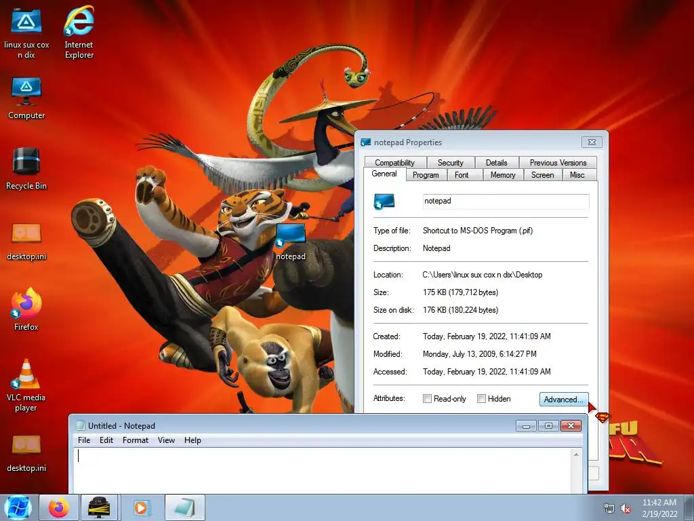
Task: Click the Type of file value Shortcut to MS-DOS Program
Action: [x=478, y=231]
